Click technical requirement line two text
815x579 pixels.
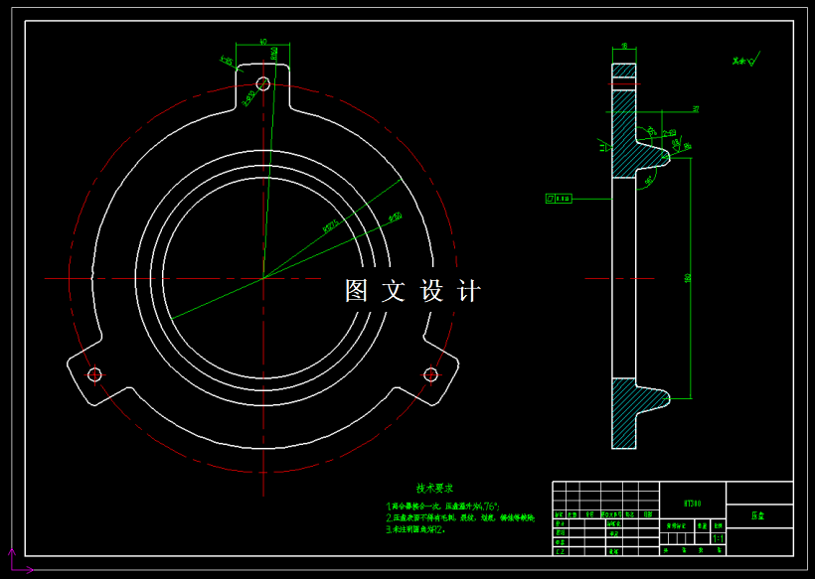(460, 517)
